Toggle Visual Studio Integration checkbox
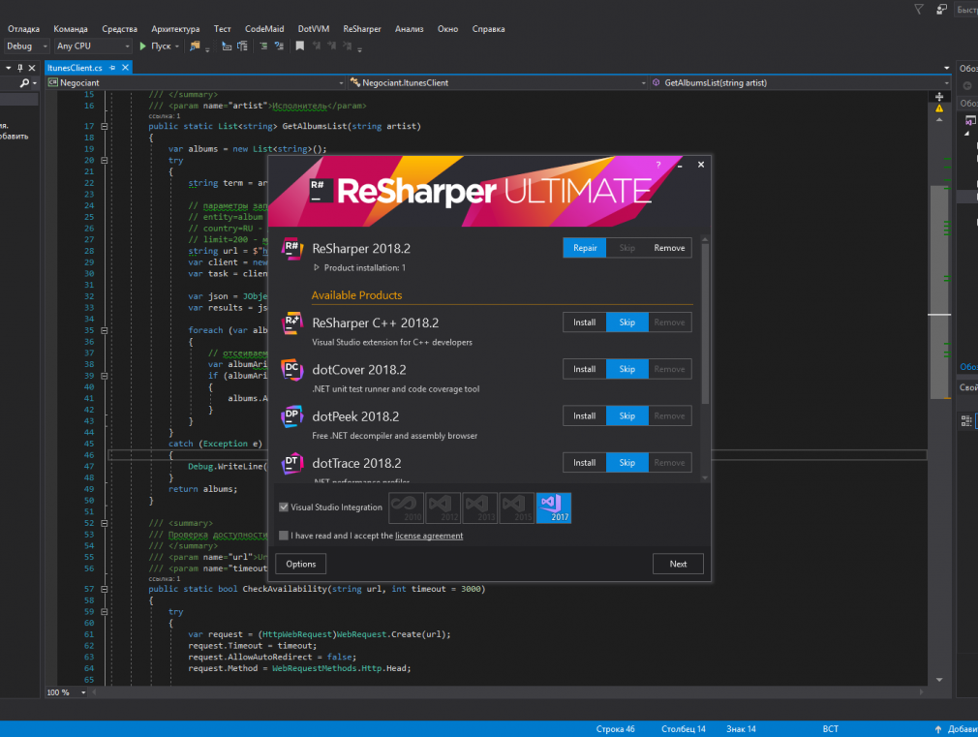This screenshot has width=978, height=737. pos(284,507)
